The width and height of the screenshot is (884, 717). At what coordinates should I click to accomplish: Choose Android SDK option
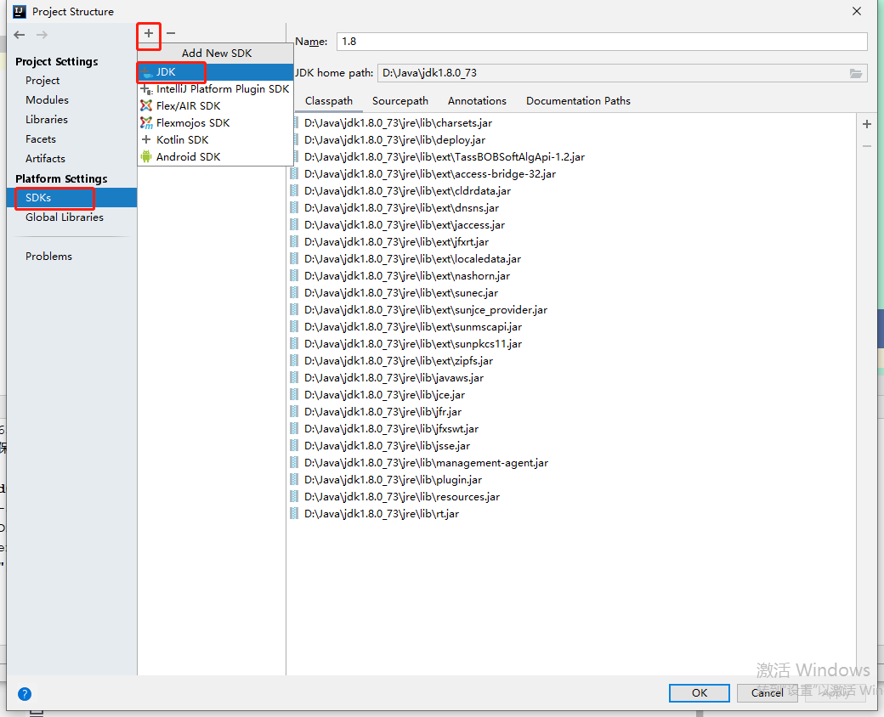(215, 156)
